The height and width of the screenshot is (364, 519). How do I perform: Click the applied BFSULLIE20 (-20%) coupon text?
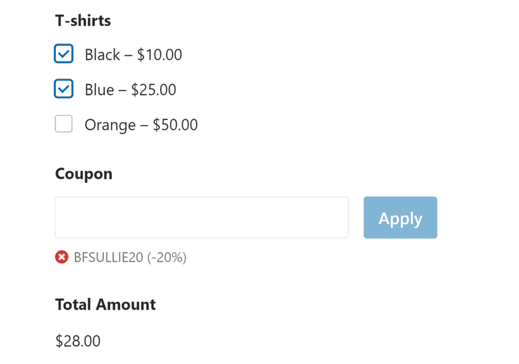tap(130, 258)
